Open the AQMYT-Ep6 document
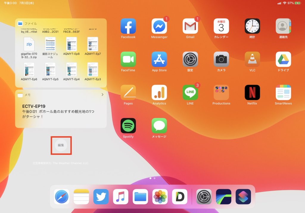This screenshot has width=305, height=213. pyautogui.click(x=29, y=71)
